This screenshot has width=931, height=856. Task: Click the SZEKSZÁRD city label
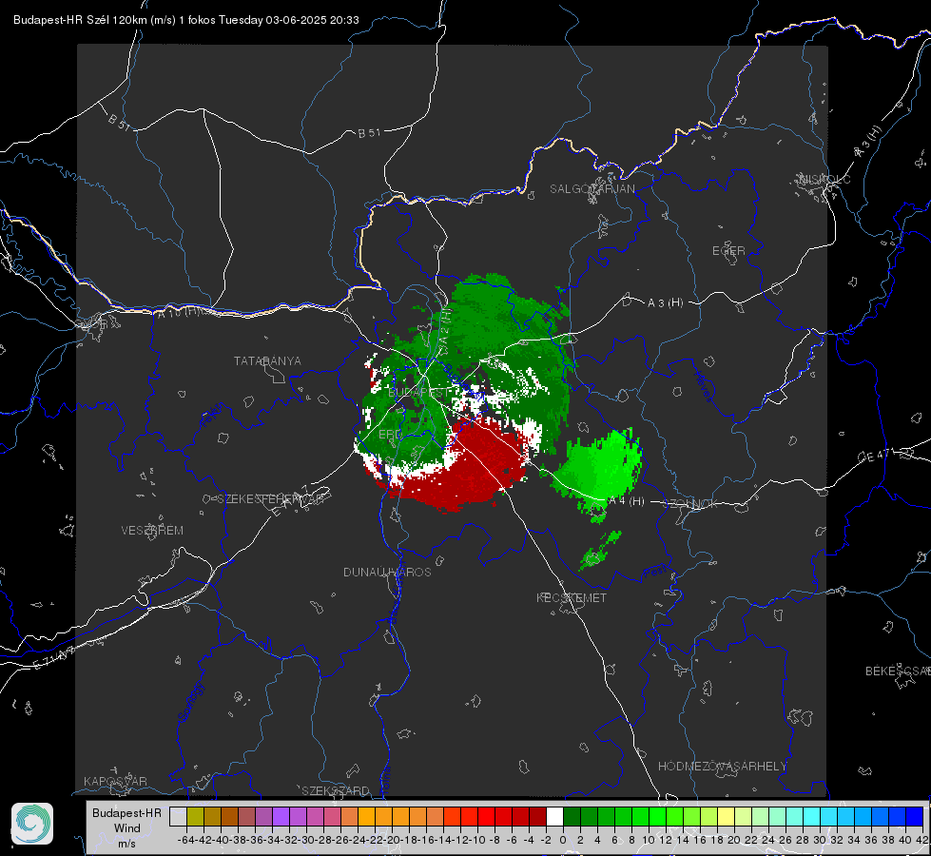pyautogui.click(x=336, y=790)
